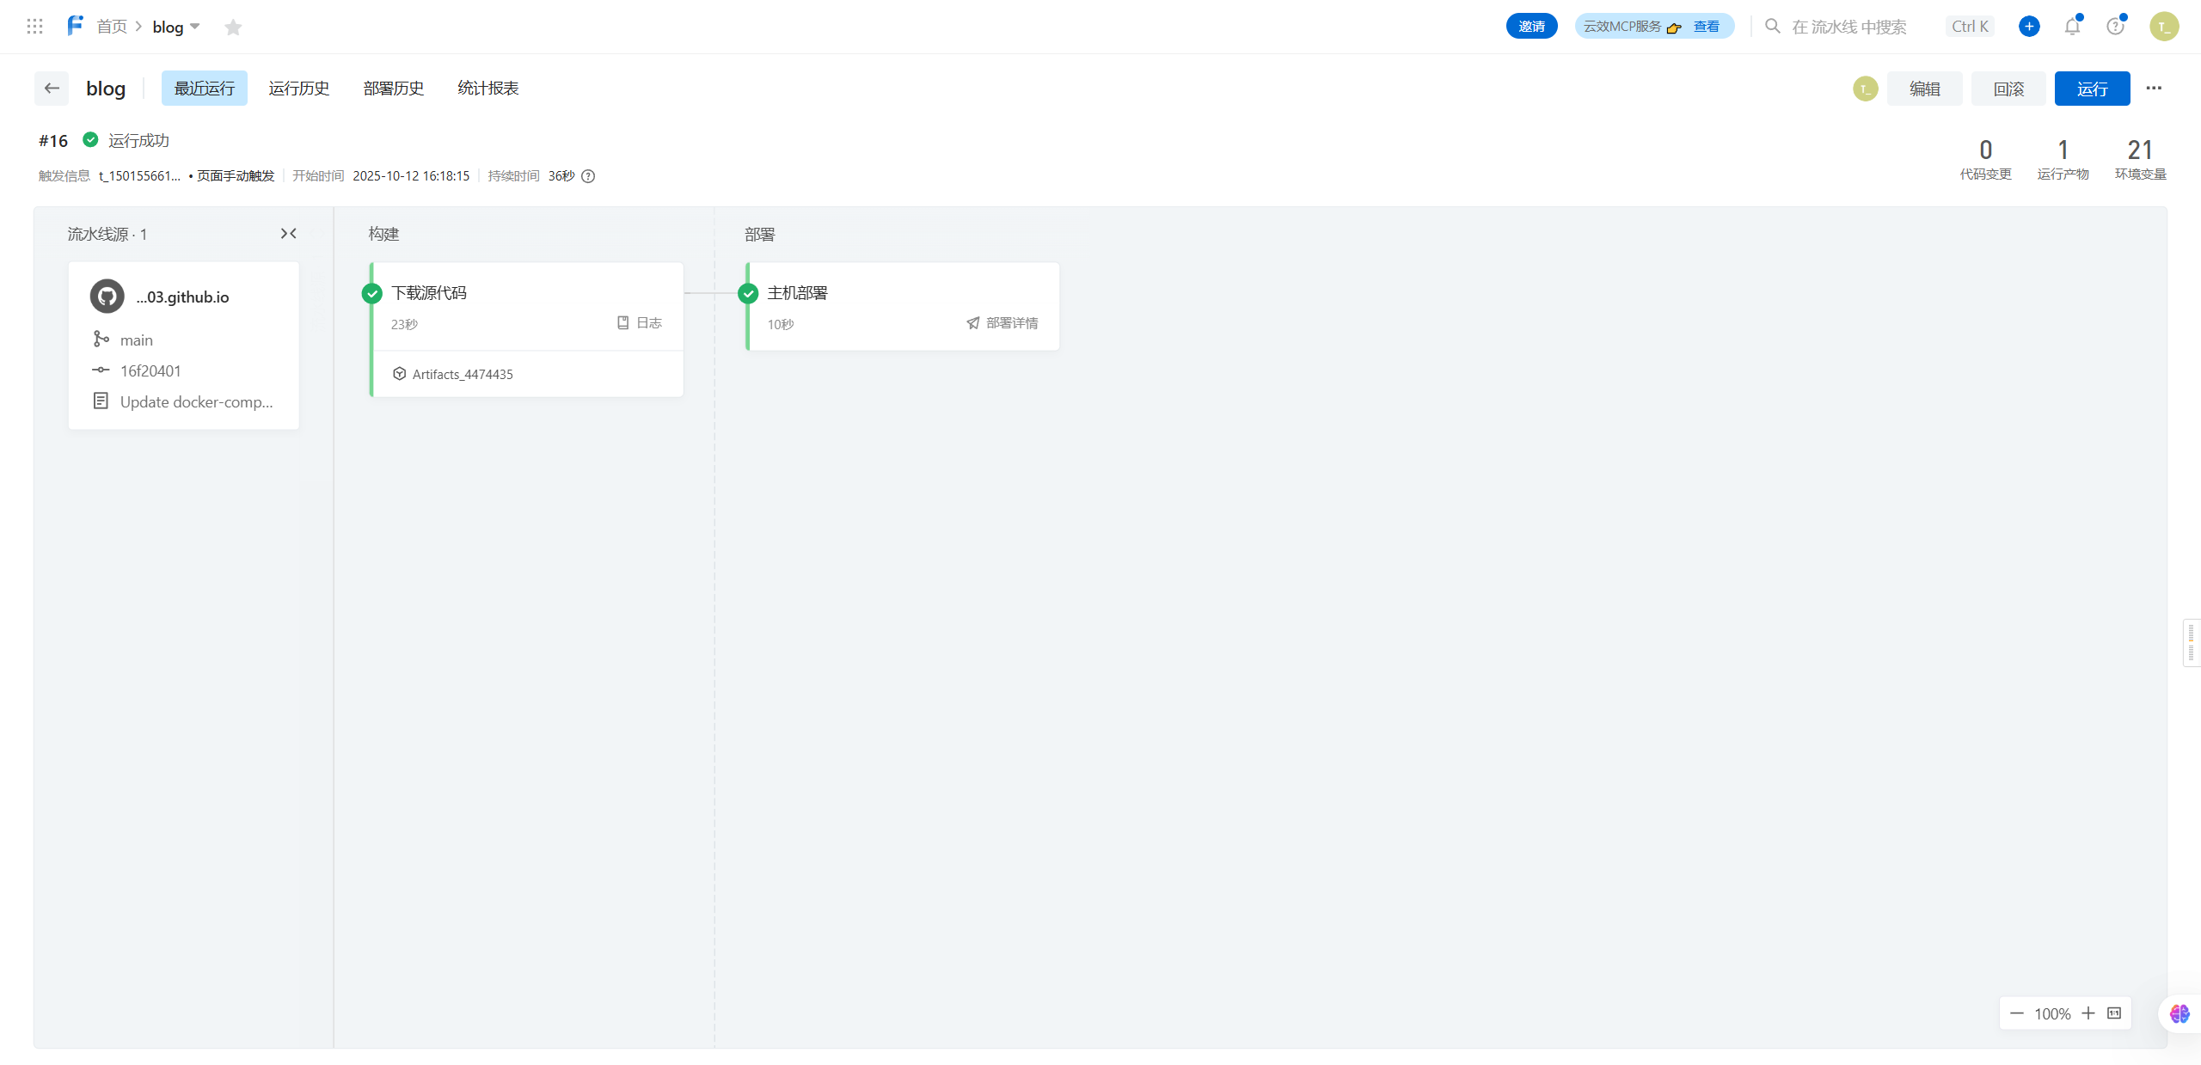Screen dimensions: 2201x1065
Task: Switch to the 统计报表 tab
Action: coord(487,89)
